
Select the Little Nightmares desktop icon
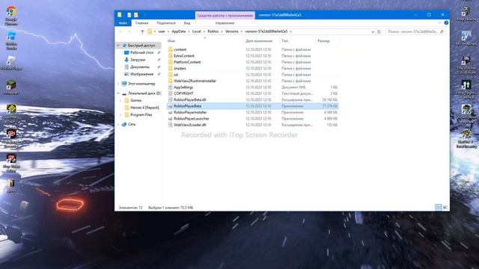(466, 89)
